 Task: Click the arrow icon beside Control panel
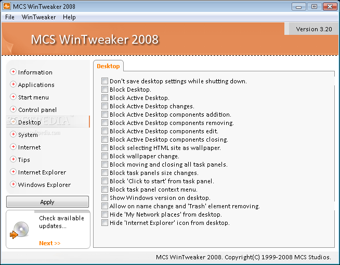click(x=13, y=109)
